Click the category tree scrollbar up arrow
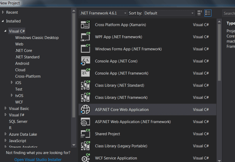 (74, 11)
